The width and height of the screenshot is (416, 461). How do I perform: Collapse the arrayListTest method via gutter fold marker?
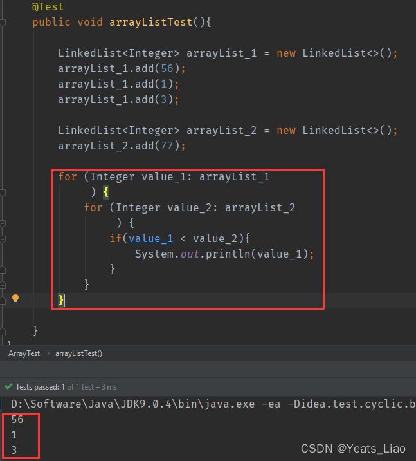coord(3,23)
